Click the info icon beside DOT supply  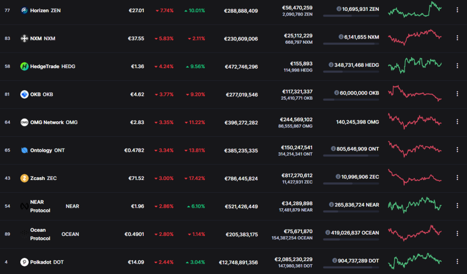pyautogui.click(x=334, y=260)
